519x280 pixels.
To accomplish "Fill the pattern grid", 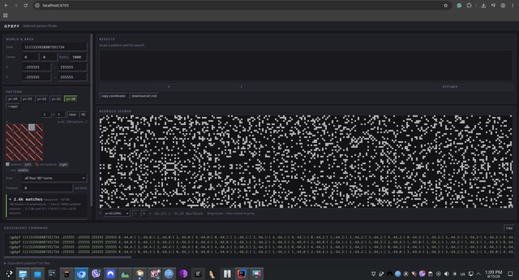I will (83, 115).
